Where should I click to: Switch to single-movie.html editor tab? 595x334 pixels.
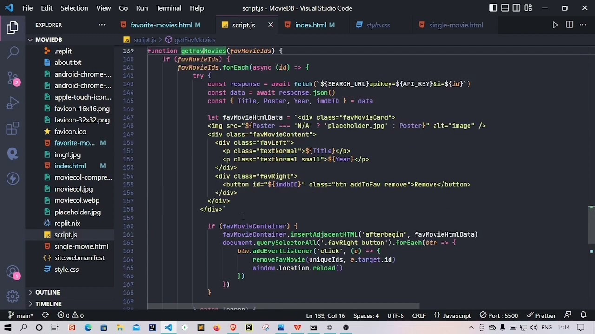pos(456,25)
